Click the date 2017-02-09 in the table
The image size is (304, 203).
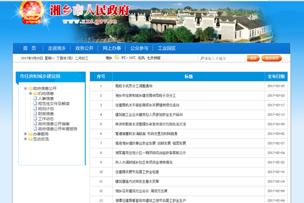coord(276,191)
